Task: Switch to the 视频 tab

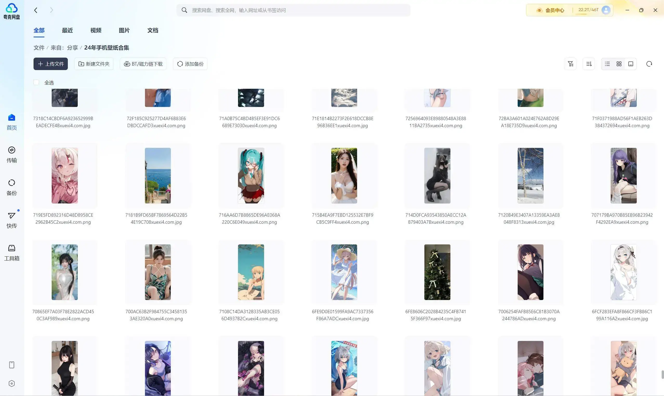Action: click(96, 30)
